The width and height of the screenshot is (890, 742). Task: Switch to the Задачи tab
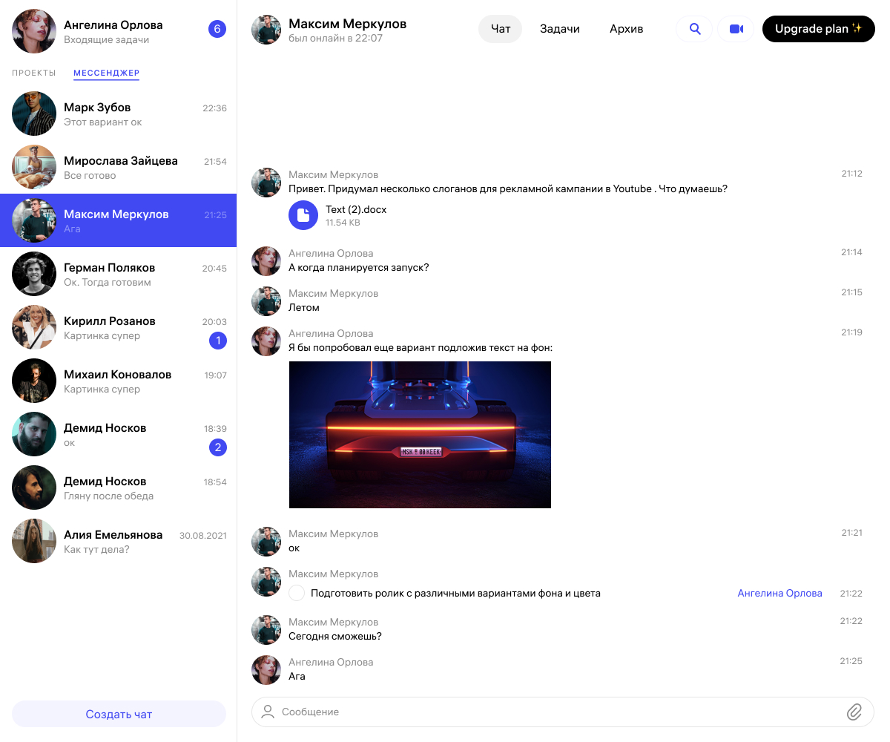[x=559, y=29]
